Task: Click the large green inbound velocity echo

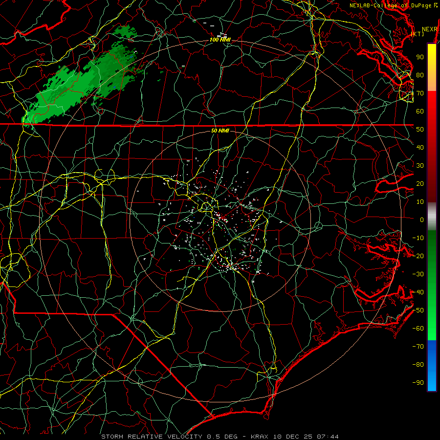Action: [x=81, y=84]
